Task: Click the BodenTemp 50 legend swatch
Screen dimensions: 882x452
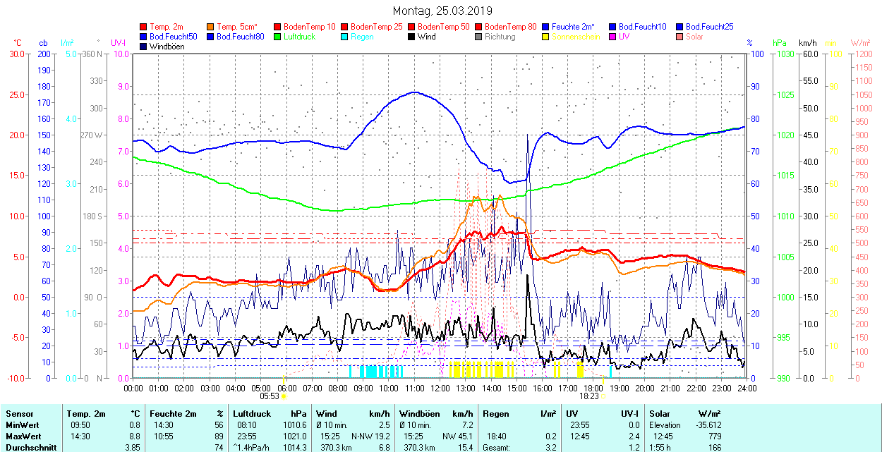Action: pyautogui.click(x=411, y=27)
